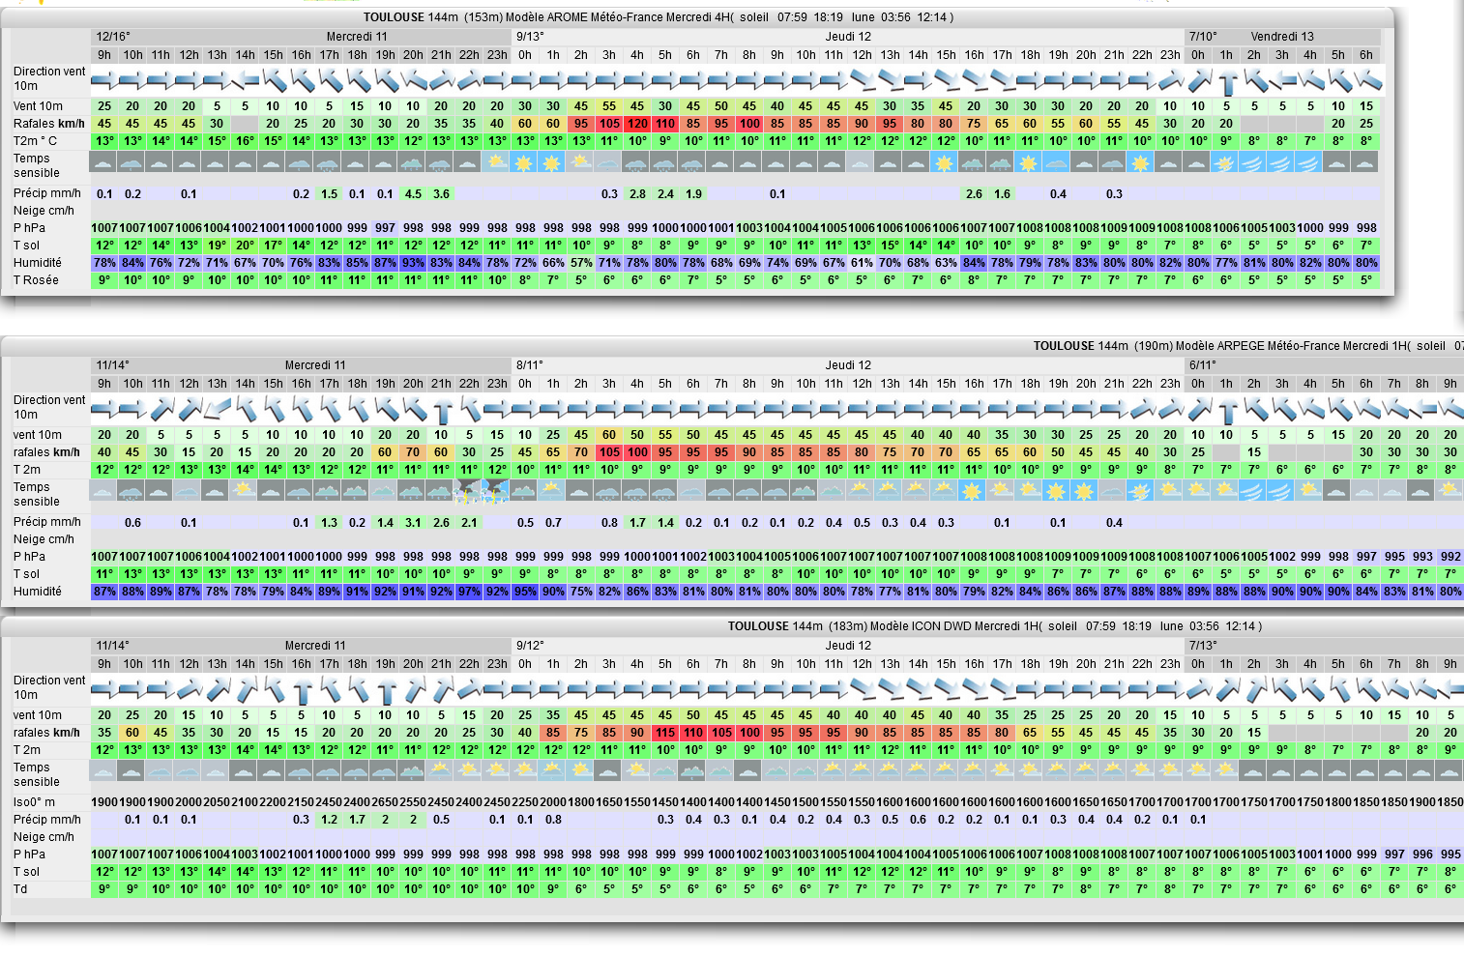Click the red 120 gust cell in AROME
Viewport: 1464px width, 956px height.
click(636, 124)
